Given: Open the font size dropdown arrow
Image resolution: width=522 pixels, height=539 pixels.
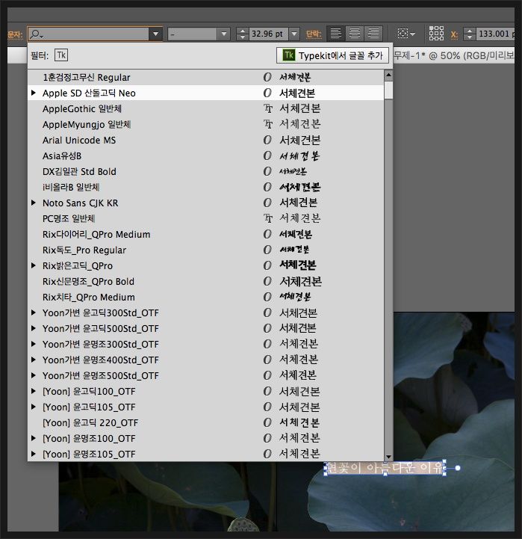Looking at the screenshot, I should coord(294,34).
